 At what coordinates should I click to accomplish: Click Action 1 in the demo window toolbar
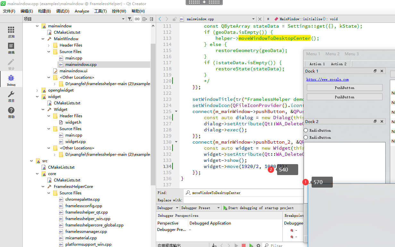pyautogui.click(x=317, y=64)
